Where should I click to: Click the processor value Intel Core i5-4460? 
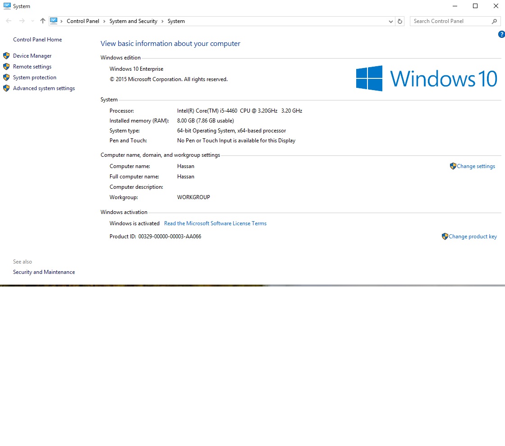pos(239,111)
